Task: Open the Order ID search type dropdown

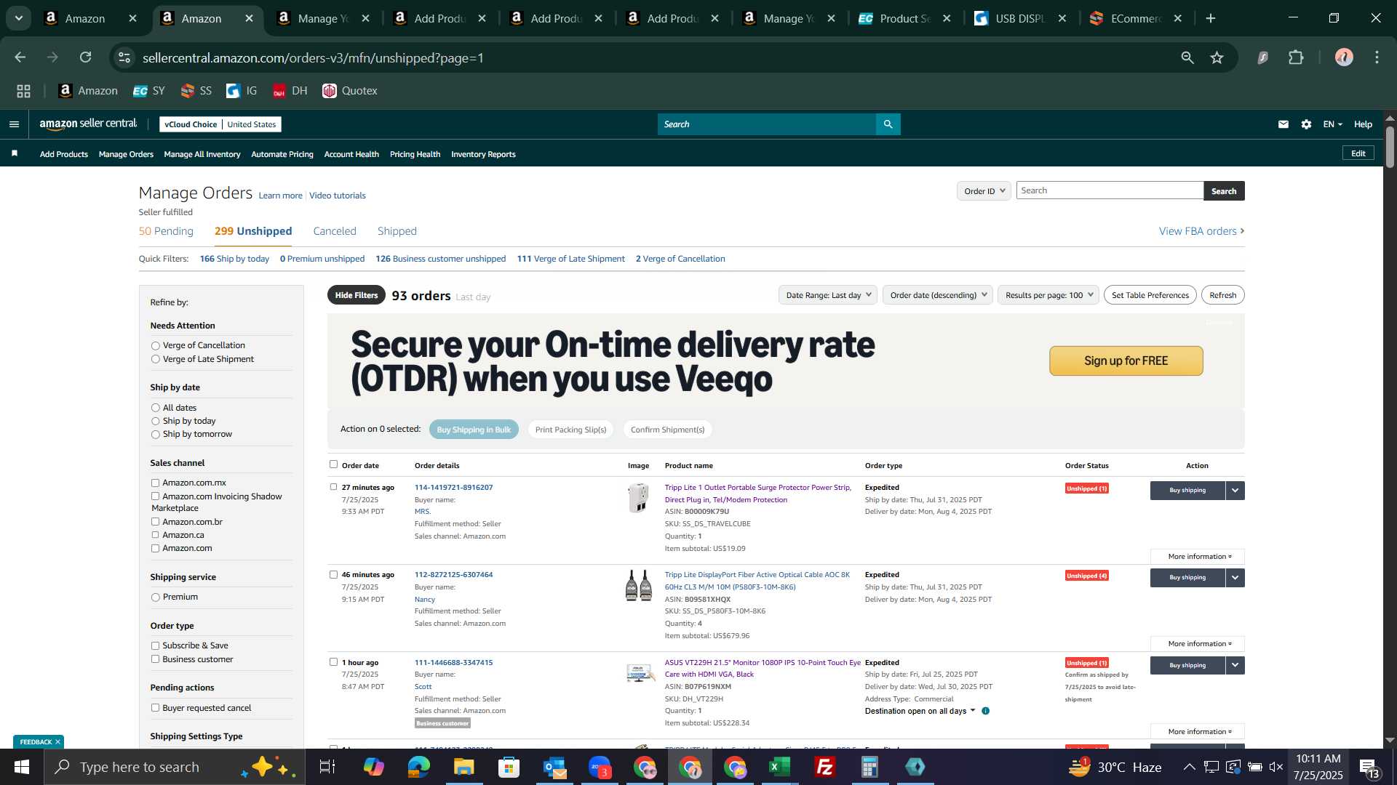Action: [x=984, y=191]
